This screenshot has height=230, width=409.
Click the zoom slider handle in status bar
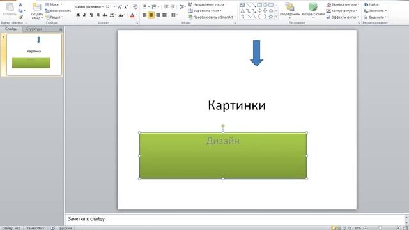pyautogui.click(x=380, y=228)
